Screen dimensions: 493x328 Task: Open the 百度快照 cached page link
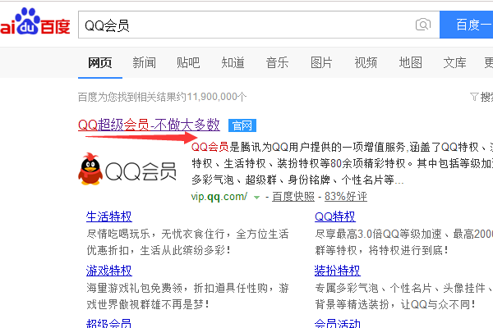pos(293,197)
